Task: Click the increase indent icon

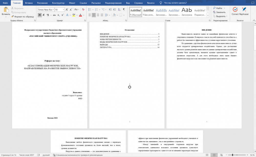Action: [114, 9]
